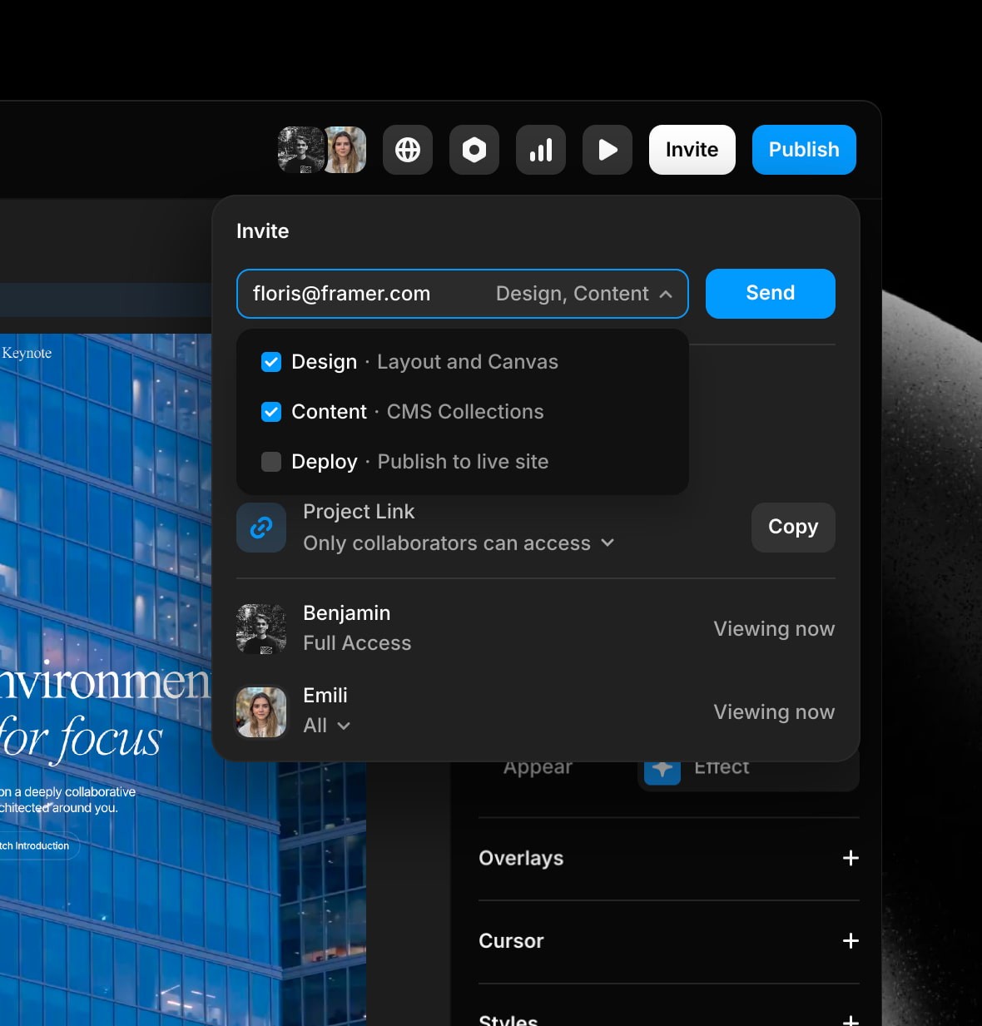Expand the Overlays section
This screenshot has width=982, height=1026.
pos(850,858)
